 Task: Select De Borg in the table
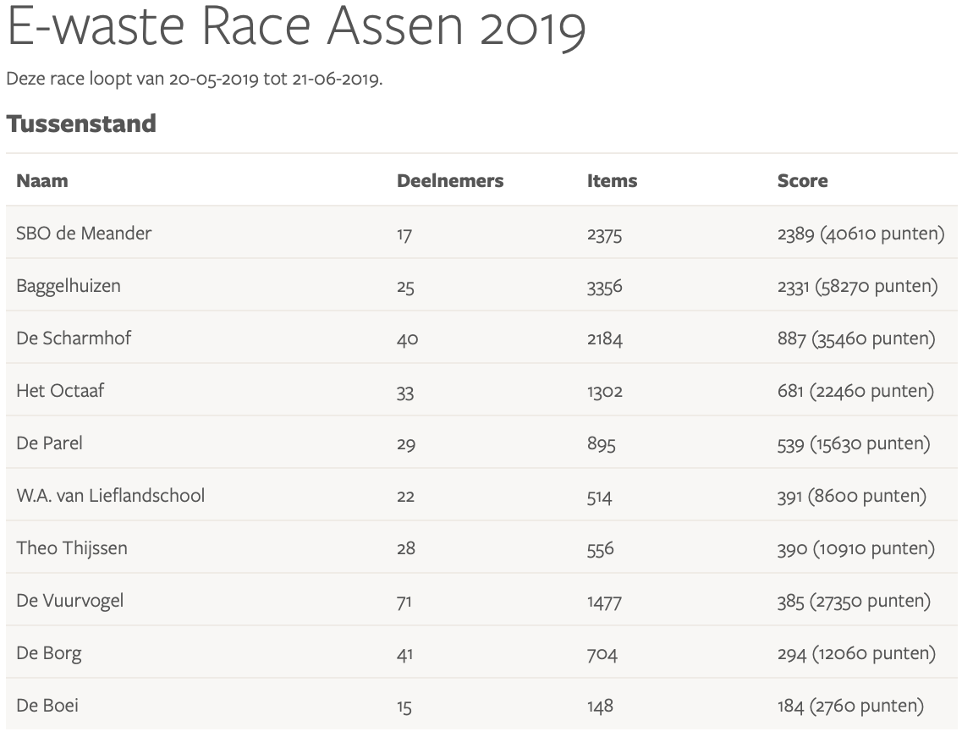(x=49, y=653)
